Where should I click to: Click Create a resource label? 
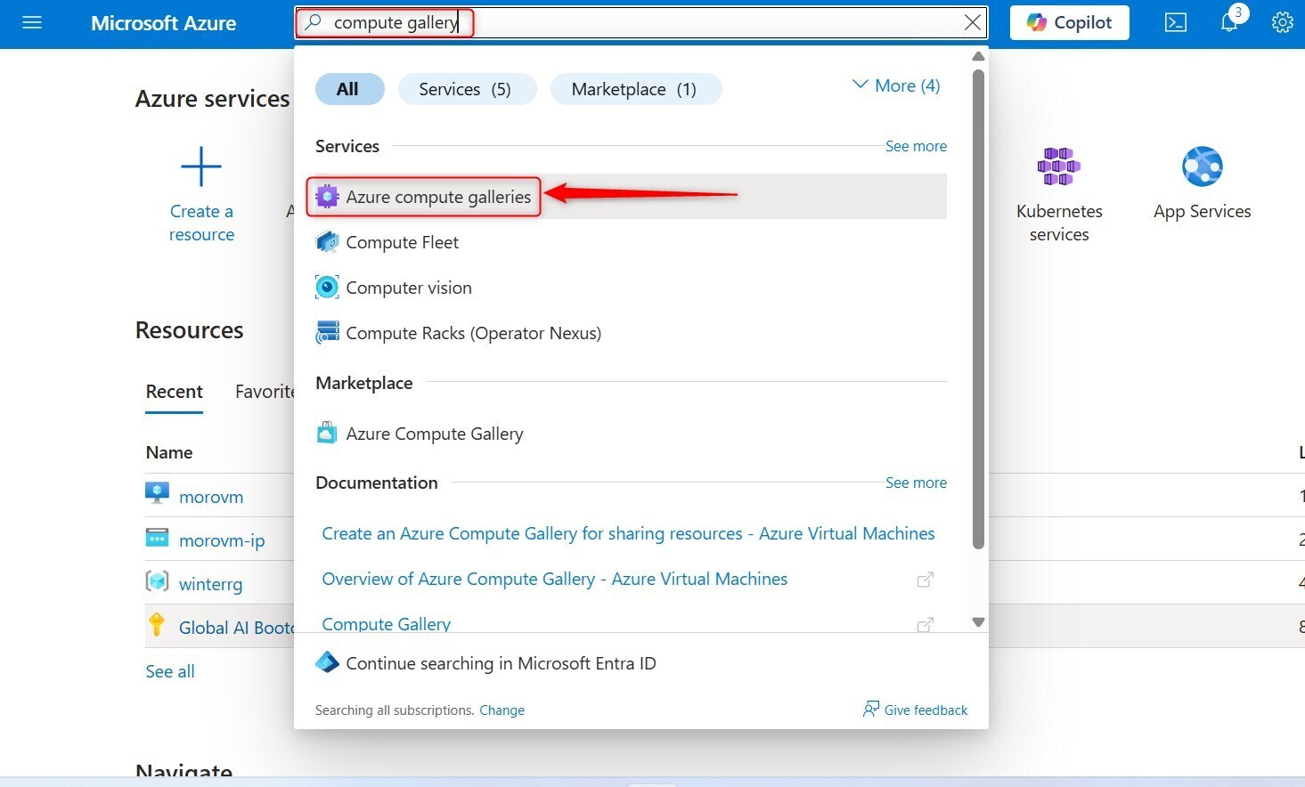201,223
